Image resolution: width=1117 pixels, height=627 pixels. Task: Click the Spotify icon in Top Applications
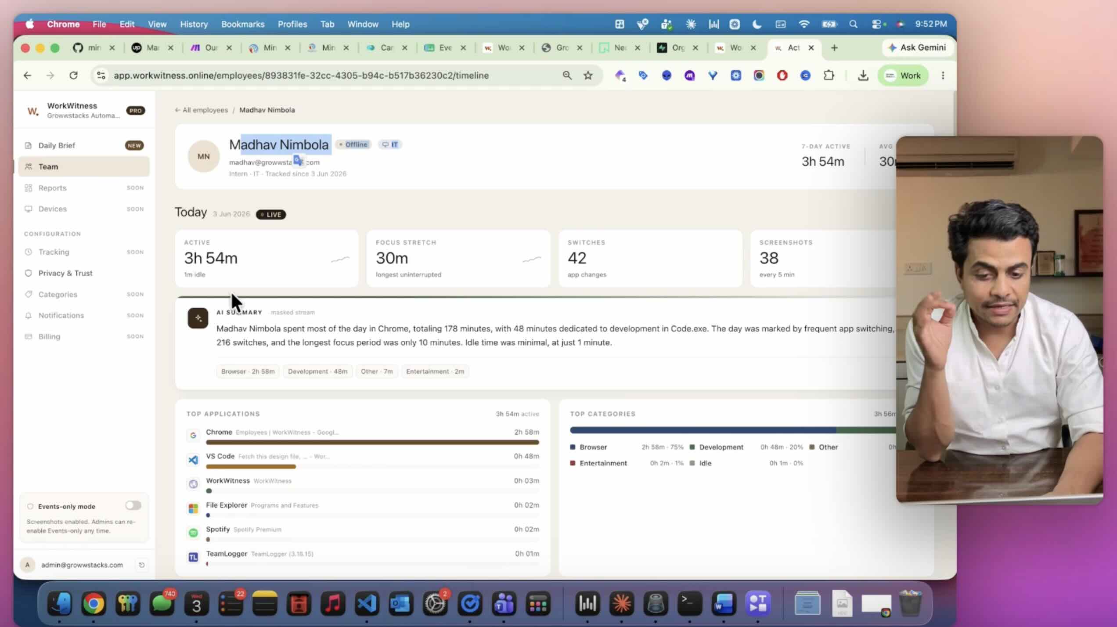[x=193, y=533]
